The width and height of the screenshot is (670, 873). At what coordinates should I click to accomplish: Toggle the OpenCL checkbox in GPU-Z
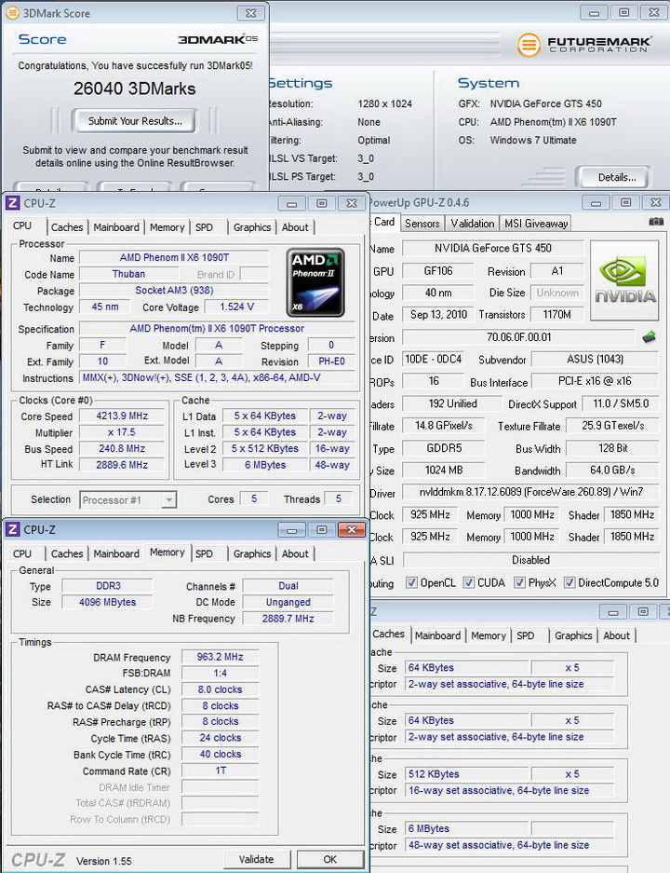[x=411, y=582]
